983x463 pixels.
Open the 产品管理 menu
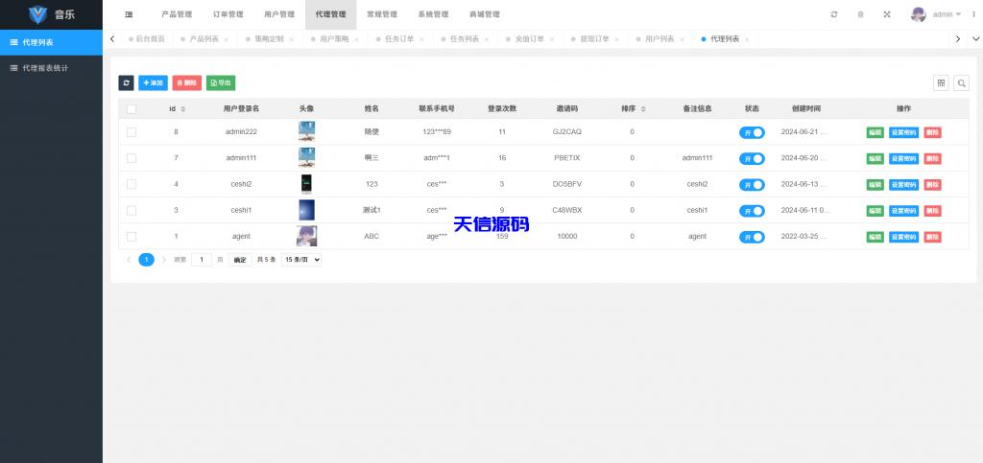point(177,14)
